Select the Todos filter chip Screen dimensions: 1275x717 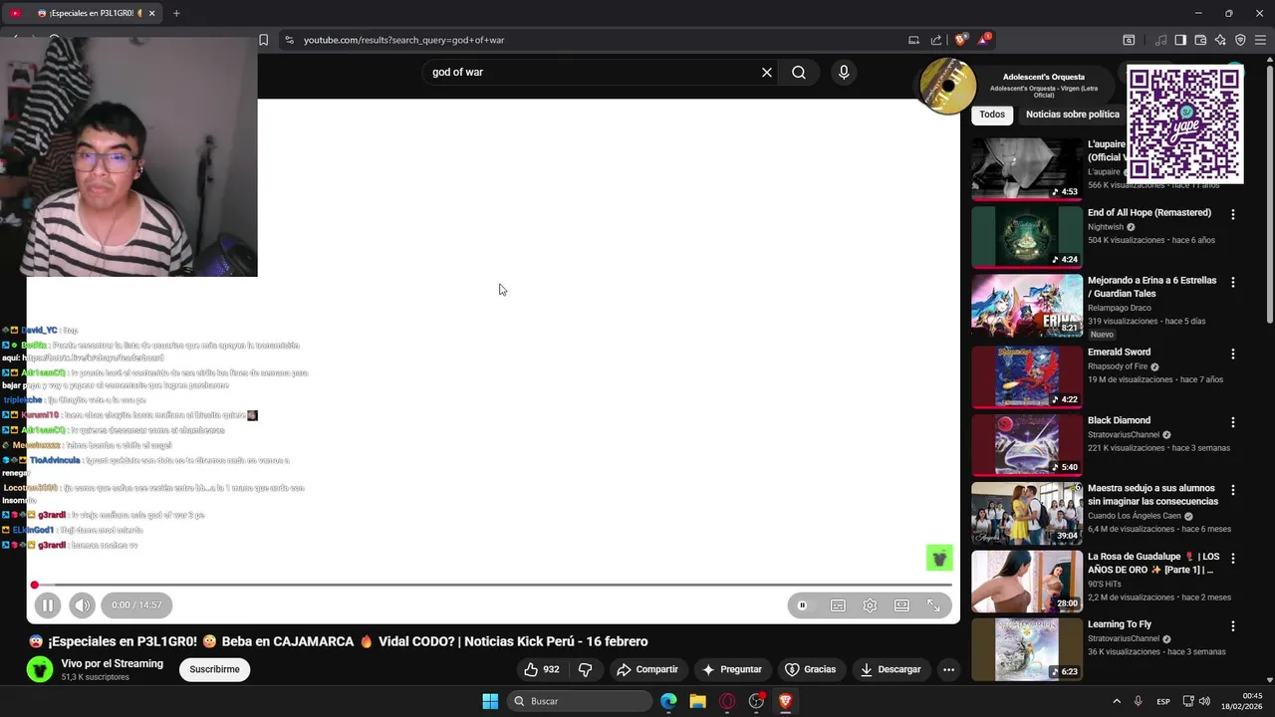[992, 115]
